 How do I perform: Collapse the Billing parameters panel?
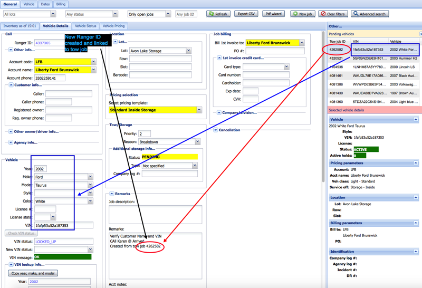tap(416, 223)
